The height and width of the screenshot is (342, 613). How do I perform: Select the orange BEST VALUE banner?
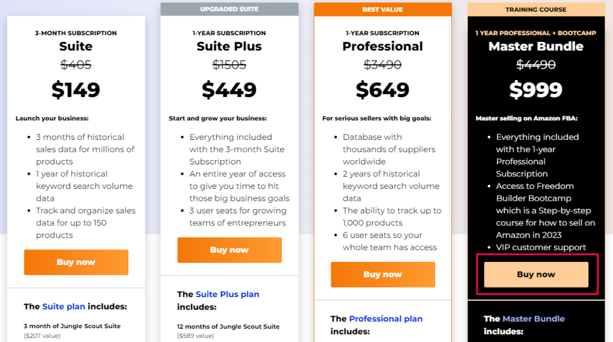383,10
